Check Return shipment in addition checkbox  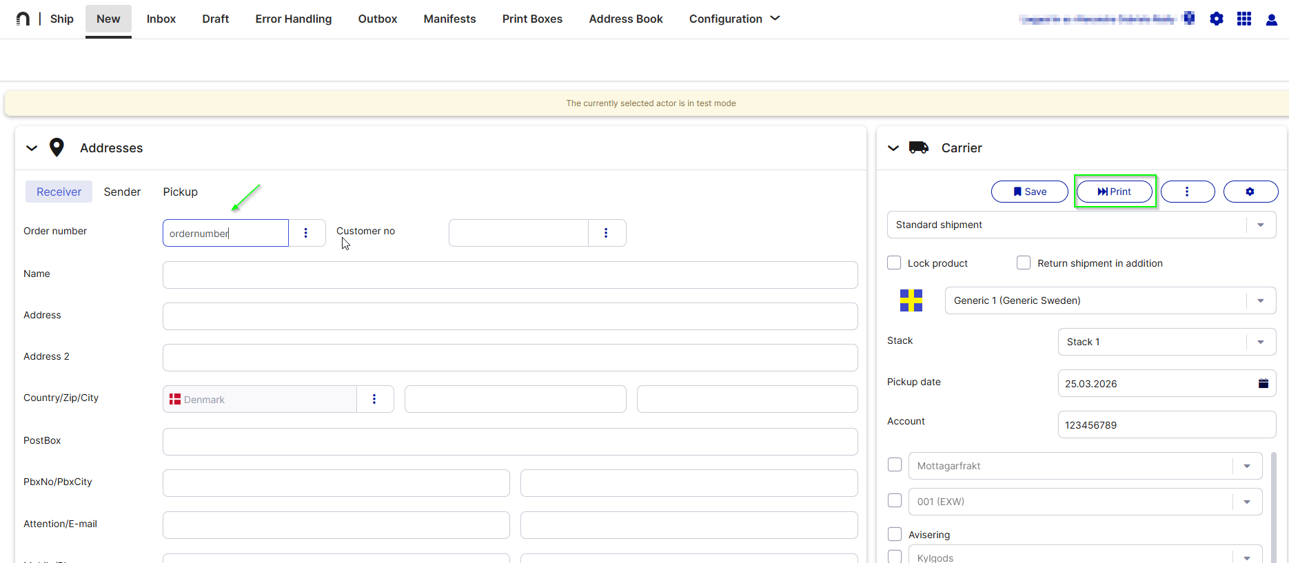(x=1024, y=263)
